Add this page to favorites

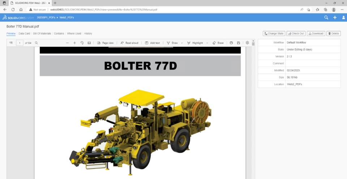(x=308, y=9)
